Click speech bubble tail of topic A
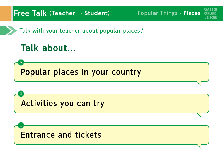Screen dimensions: 223x167 pyautogui.click(x=199, y=83)
